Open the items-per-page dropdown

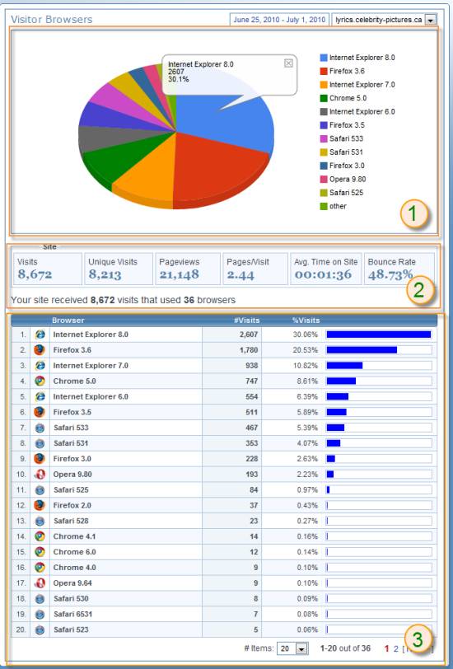292,648
